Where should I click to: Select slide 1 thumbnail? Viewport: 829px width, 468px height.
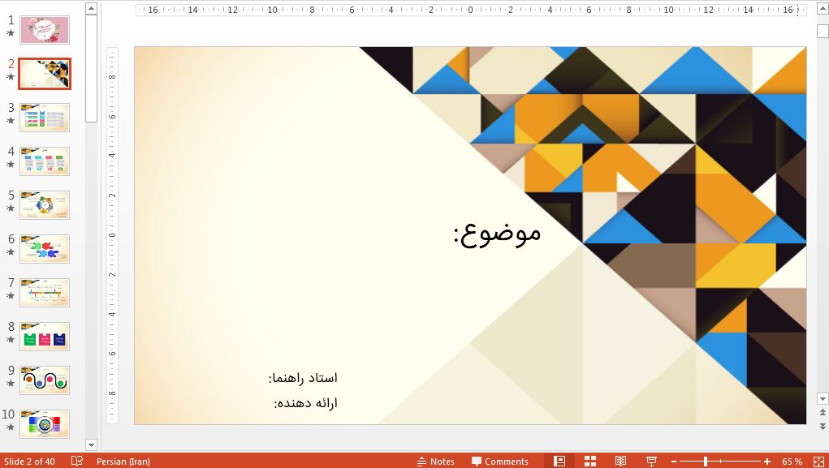coord(45,30)
